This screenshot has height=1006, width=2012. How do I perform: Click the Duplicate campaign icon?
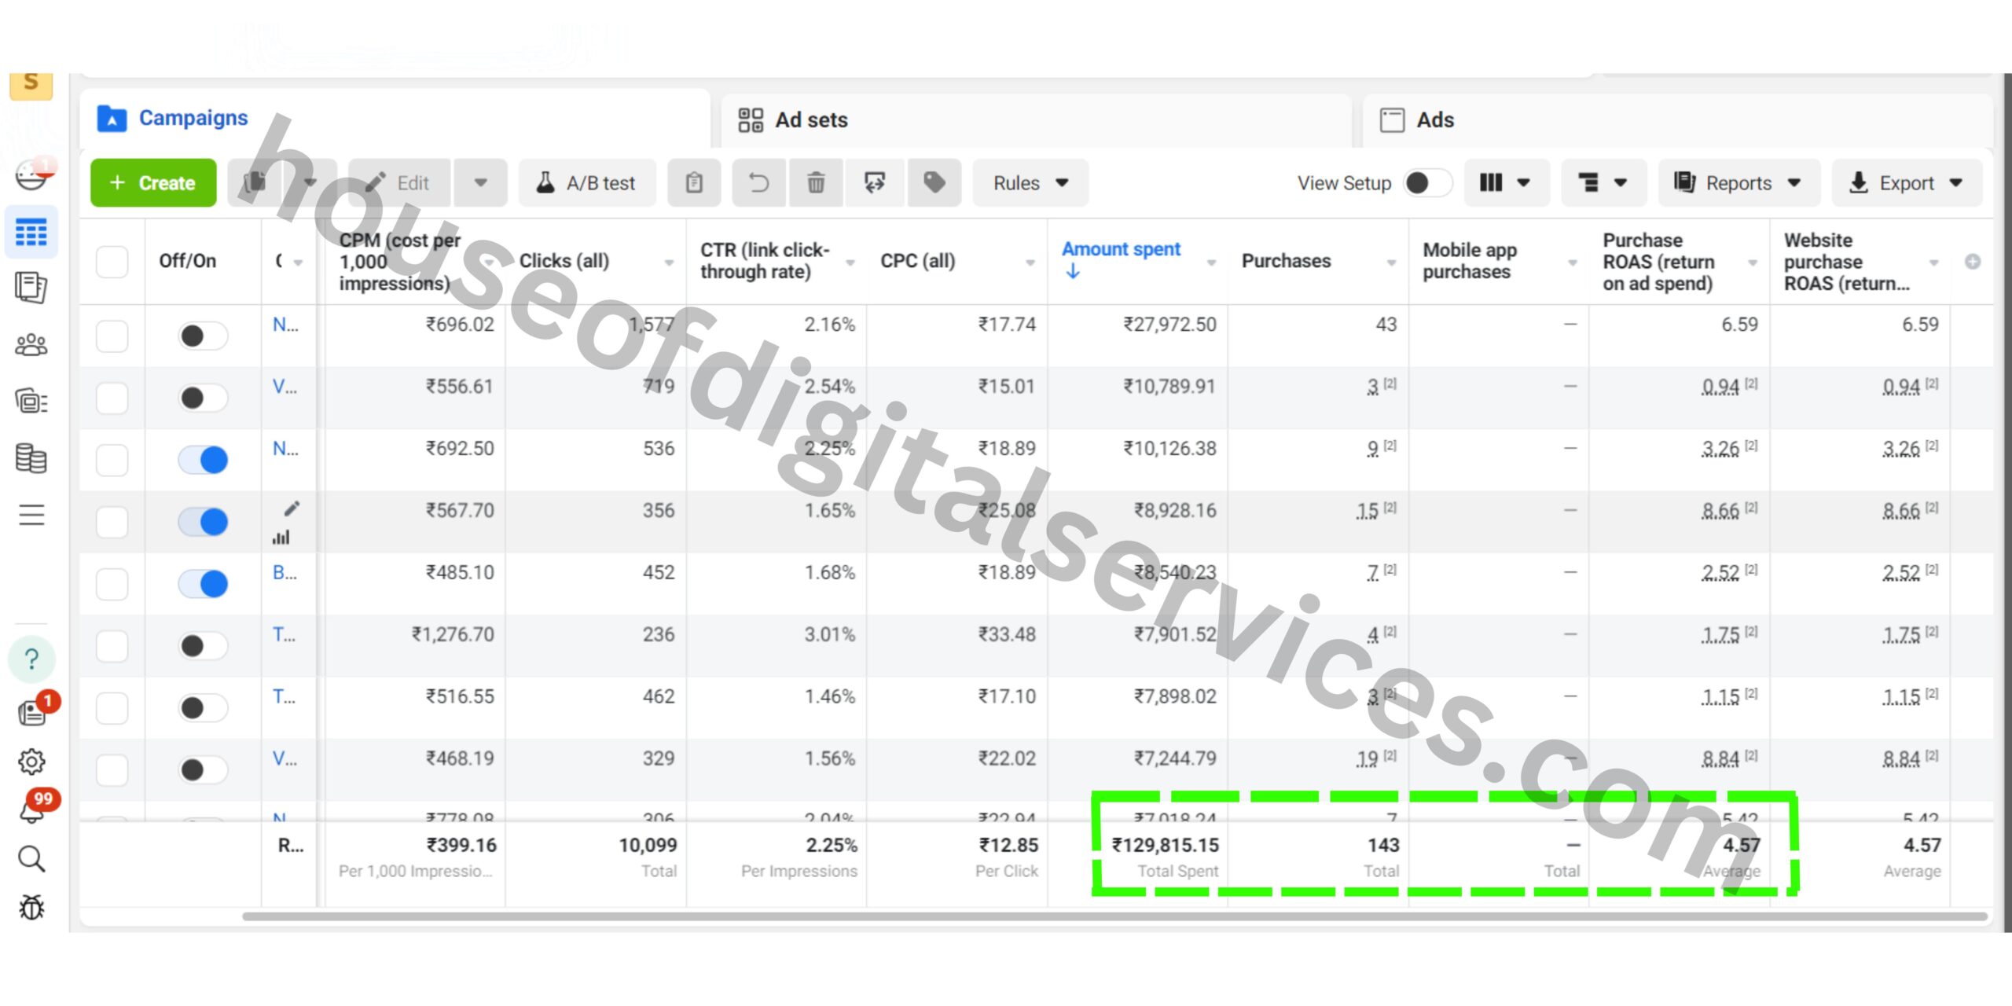pos(255,183)
